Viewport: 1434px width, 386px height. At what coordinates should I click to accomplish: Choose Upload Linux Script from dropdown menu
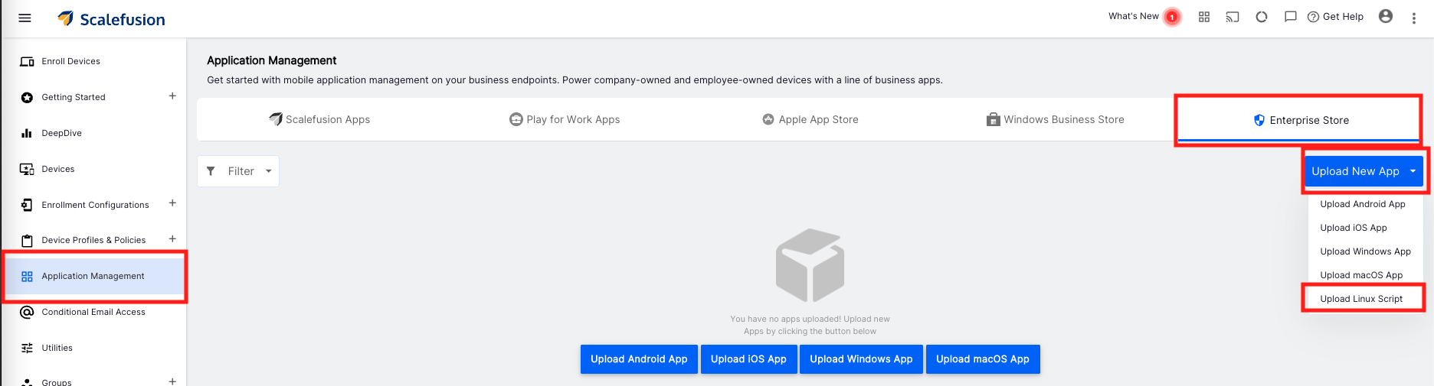coord(1361,299)
